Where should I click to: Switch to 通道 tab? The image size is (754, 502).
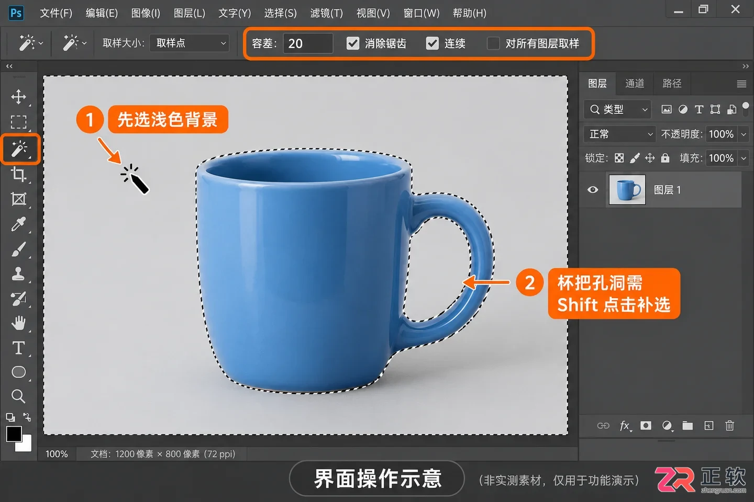point(635,84)
